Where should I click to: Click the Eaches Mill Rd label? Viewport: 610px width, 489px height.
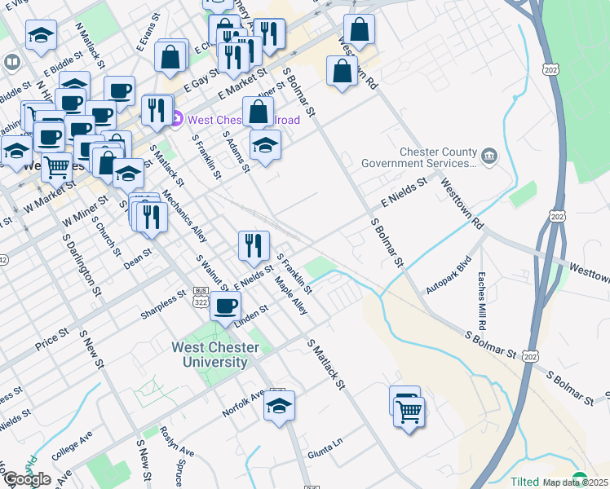pyautogui.click(x=482, y=301)
